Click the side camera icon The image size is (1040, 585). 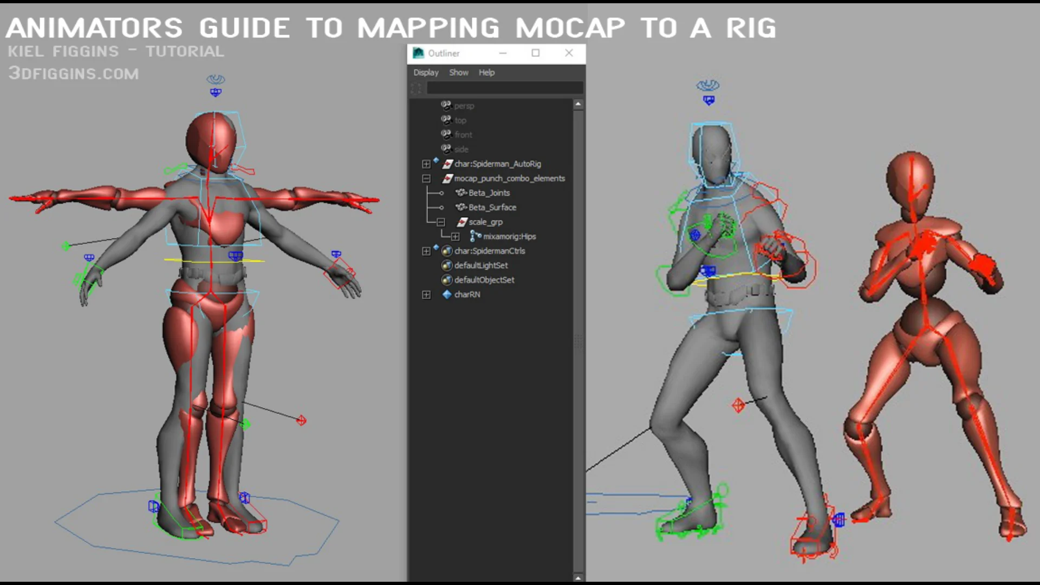tap(446, 149)
